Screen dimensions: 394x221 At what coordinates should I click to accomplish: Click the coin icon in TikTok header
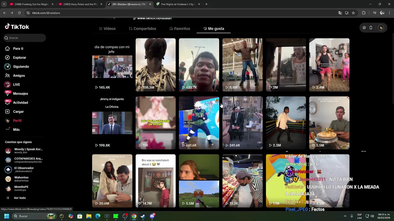click(x=364, y=28)
